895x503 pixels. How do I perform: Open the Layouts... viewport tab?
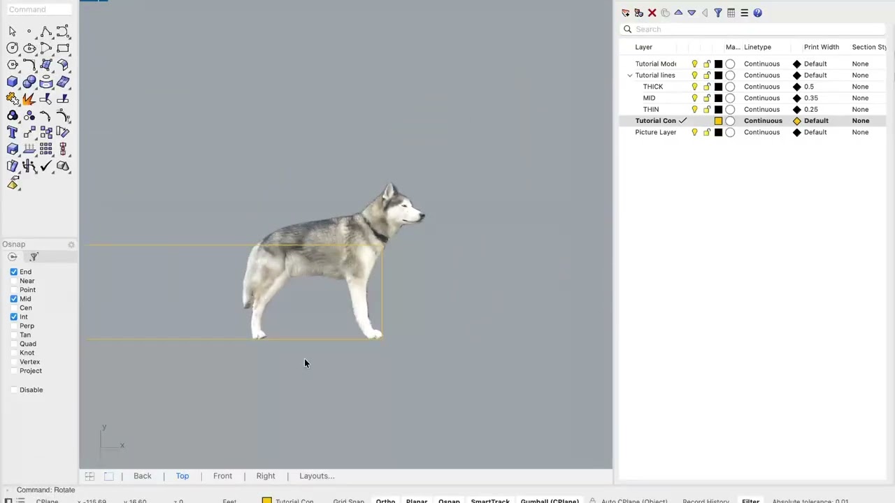pyautogui.click(x=317, y=476)
